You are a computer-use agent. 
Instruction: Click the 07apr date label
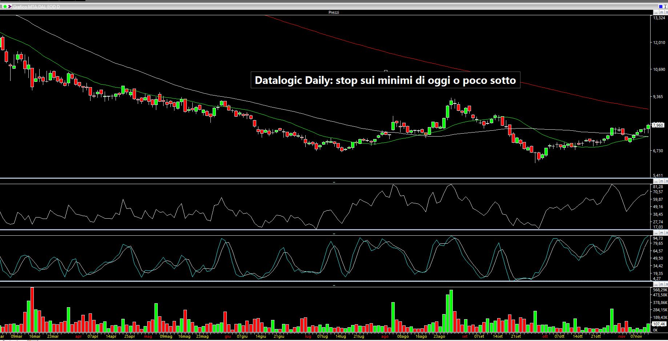93,336
